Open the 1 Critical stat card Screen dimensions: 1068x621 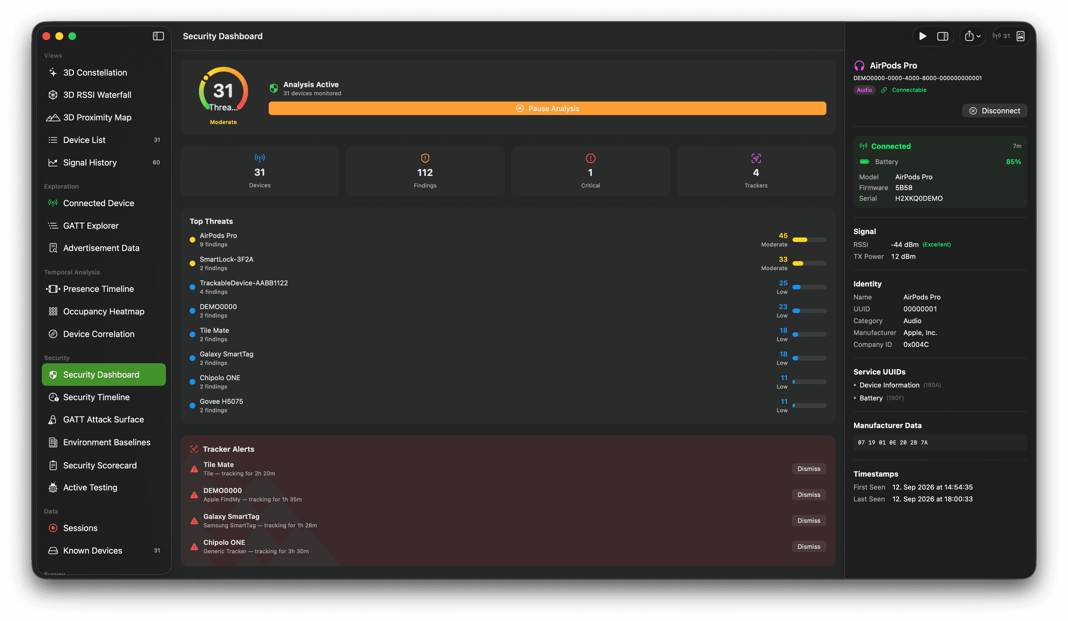pyautogui.click(x=590, y=171)
